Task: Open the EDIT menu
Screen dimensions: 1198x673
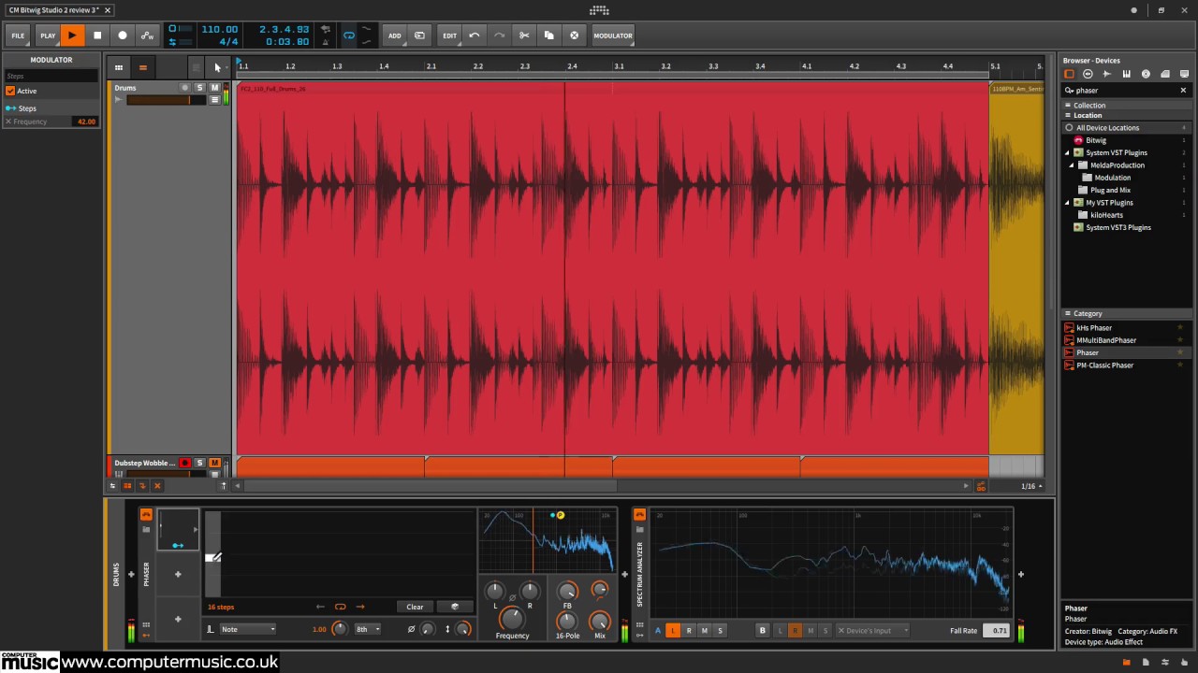Action: point(450,36)
